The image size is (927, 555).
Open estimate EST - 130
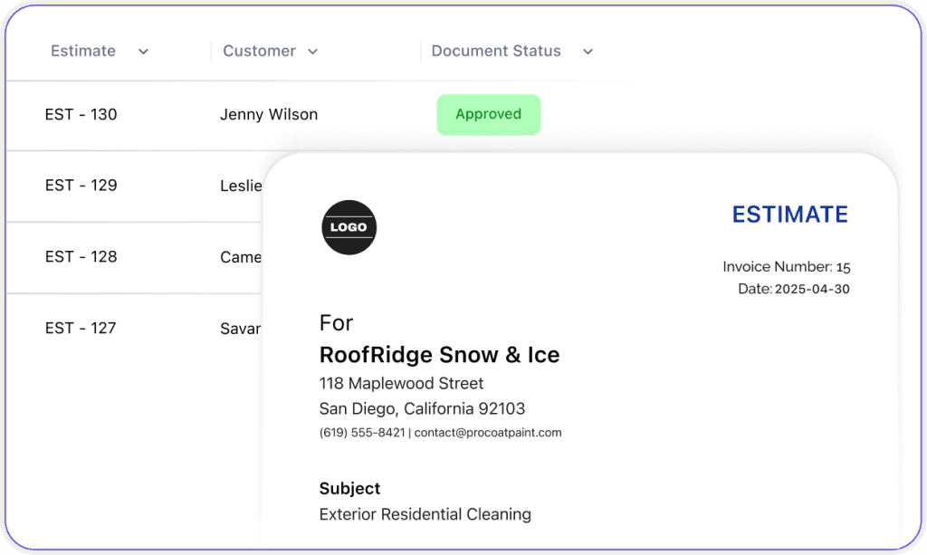pos(81,114)
